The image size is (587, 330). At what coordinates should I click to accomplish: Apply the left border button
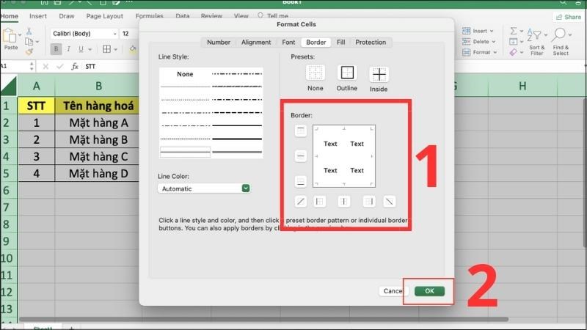click(x=319, y=202)
